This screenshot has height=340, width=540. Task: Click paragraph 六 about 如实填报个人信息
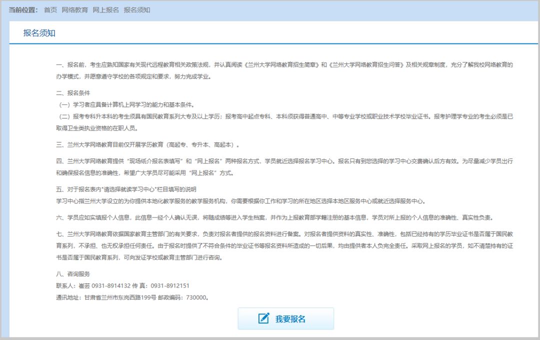(x=275, y=217)
